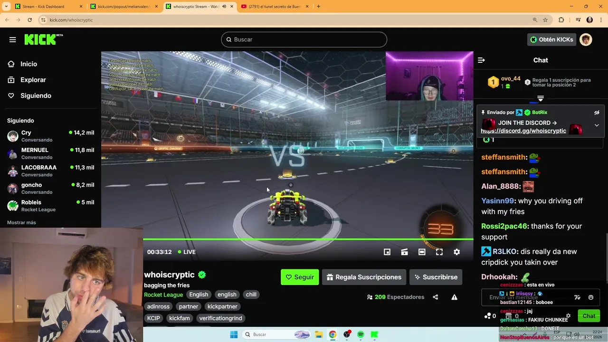
Task: Open the hamburger menu beside KICK logo
Action: pos(13,39)
